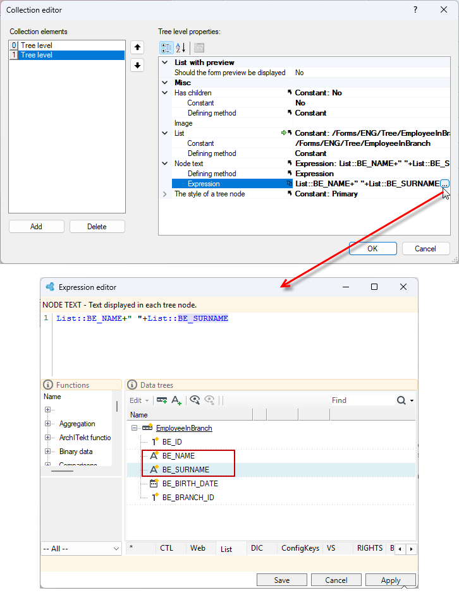
Task: Sort properties alphabetically
Action: pos(181,47)
